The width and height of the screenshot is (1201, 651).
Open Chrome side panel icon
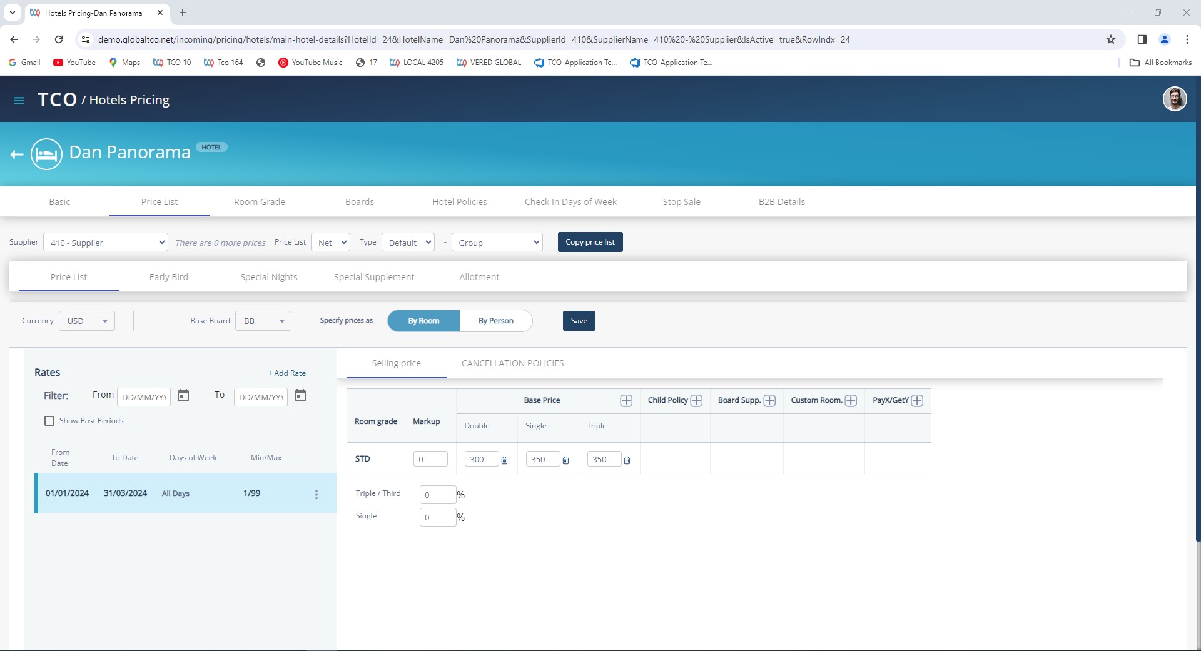click(x=1142, y=39)
